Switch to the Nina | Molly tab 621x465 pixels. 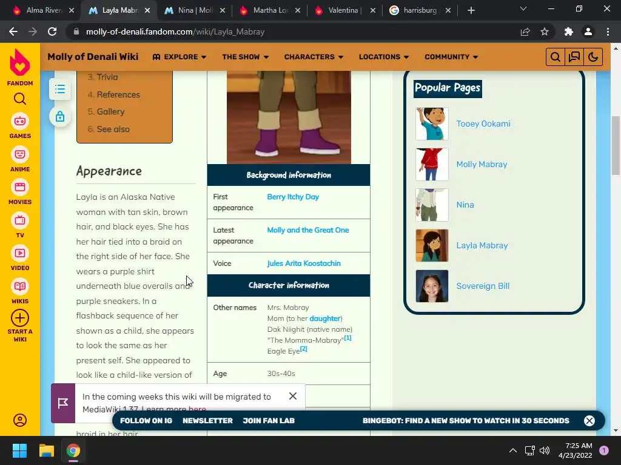194,10
